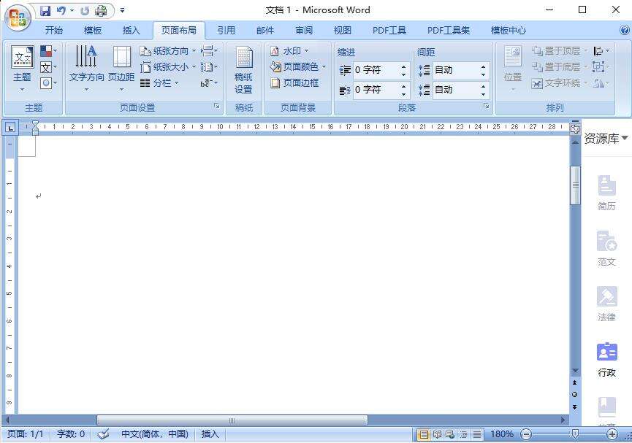632x443 pixels.
Task: Increase left indent with up spinner
Action: tap(403, 66)
